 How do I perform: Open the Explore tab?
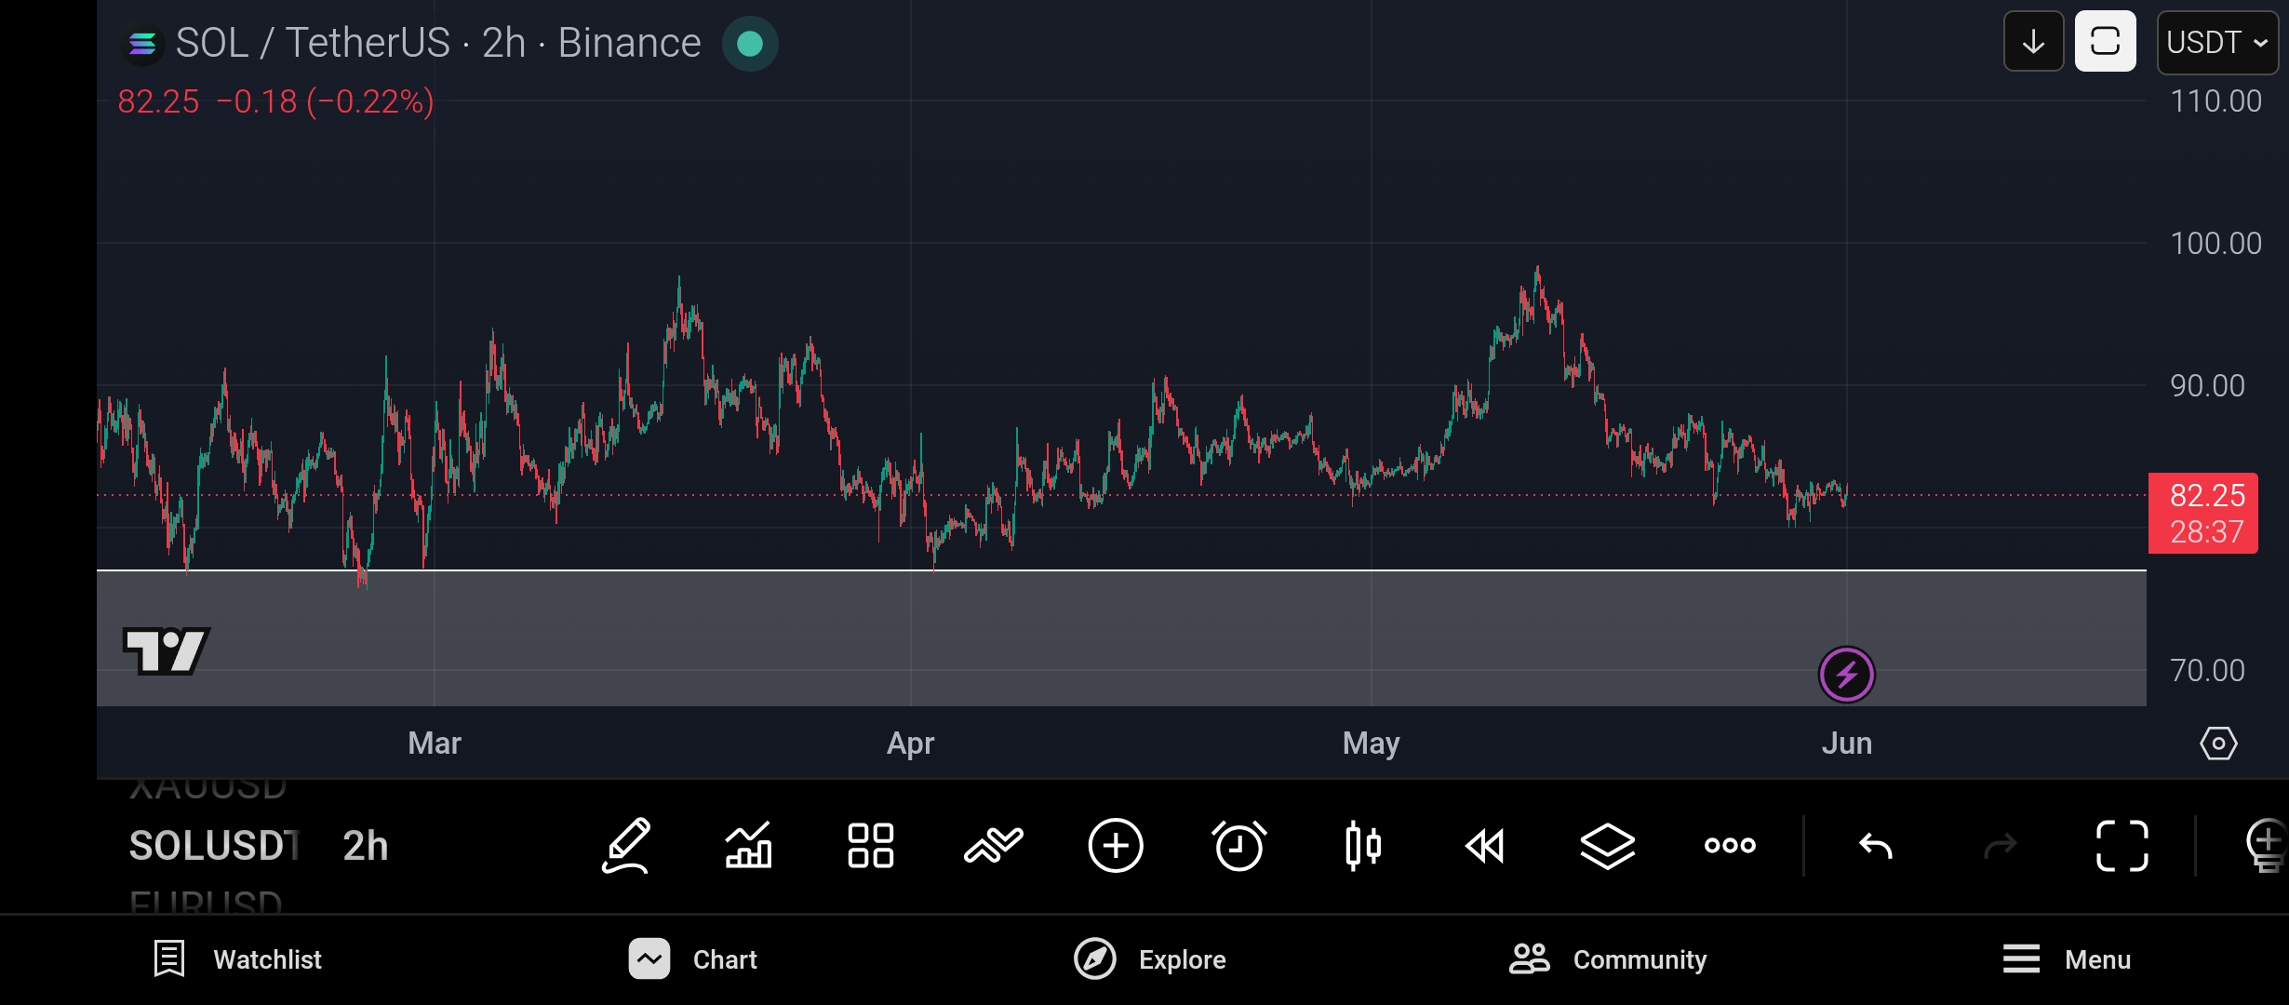point(1150,959)
